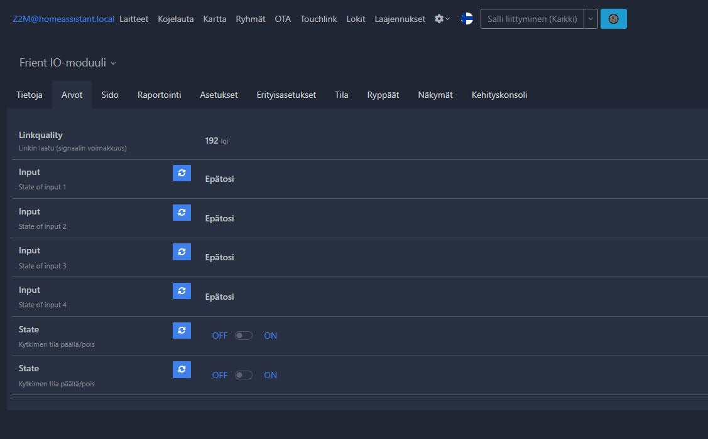This screenshot has width=708, height=439.
Task: Switch to the Raportointi tab
Action: pos(159,95)
